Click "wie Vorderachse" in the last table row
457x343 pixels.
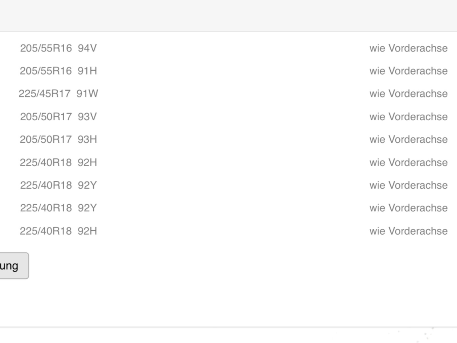(x=408, y=231)
